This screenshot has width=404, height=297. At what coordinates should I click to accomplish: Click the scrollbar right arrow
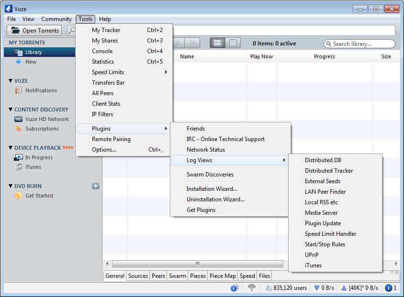pyautogui.click(x=396, y=264)
